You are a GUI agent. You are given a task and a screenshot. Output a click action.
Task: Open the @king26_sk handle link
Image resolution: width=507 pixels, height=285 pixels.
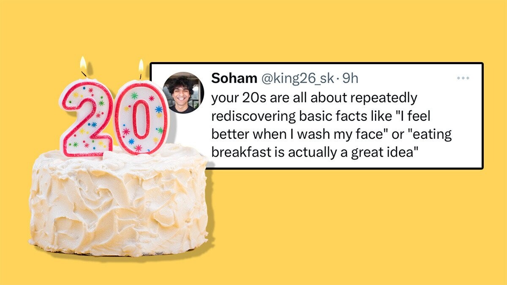pyautogui.click(x=298, y=78)
